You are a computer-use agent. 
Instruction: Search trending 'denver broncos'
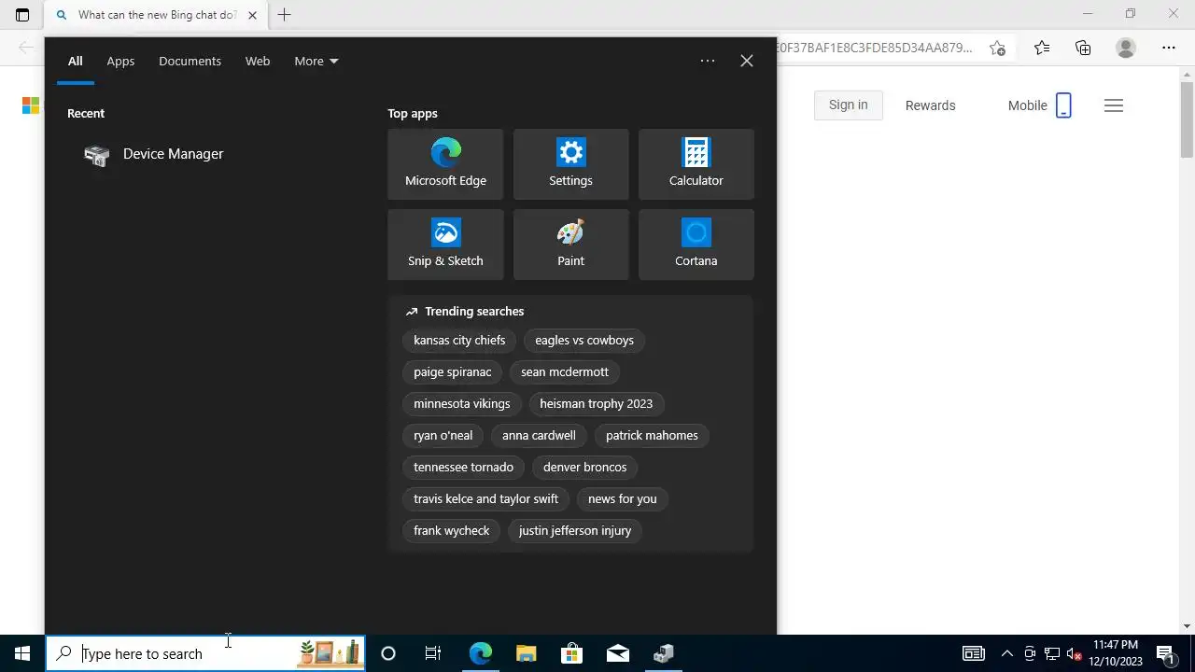[x=584, y=467]
